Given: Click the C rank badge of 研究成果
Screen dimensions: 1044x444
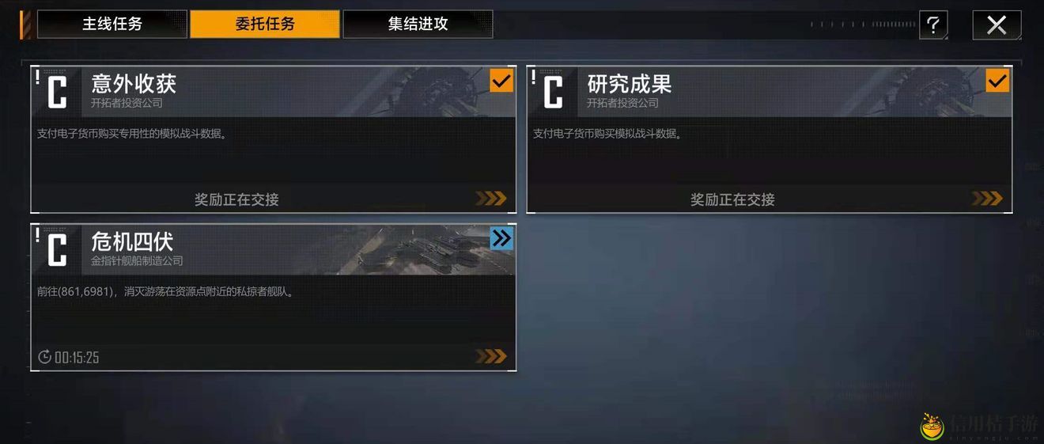Looking at the screenshot, I should click(553, 92).
